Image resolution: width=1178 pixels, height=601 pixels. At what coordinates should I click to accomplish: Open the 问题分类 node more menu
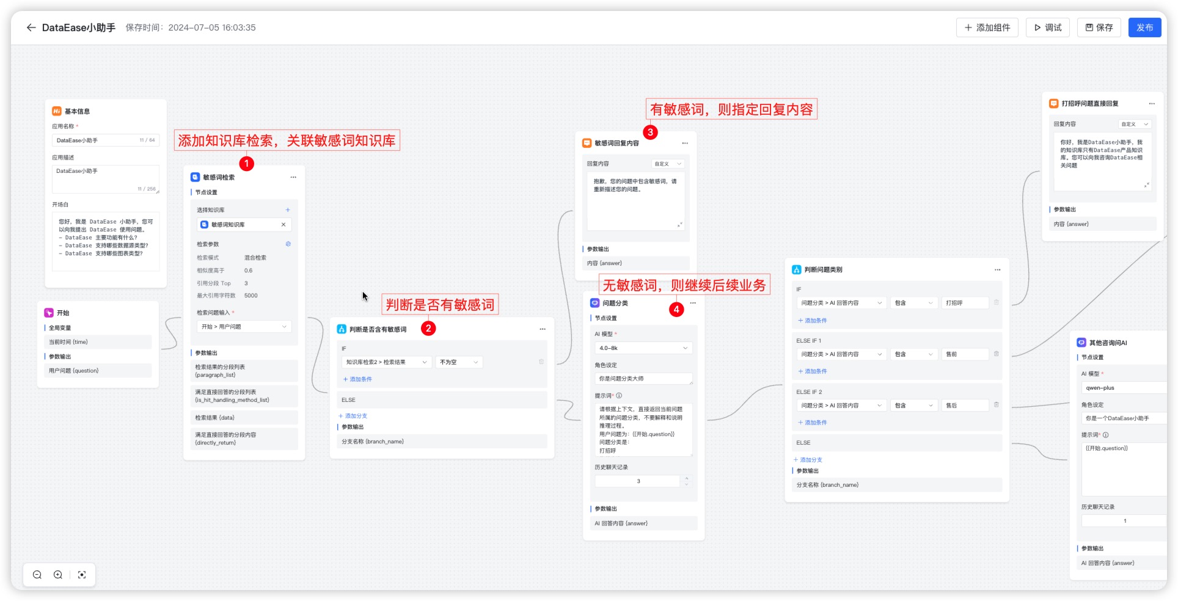coord(693,303)
